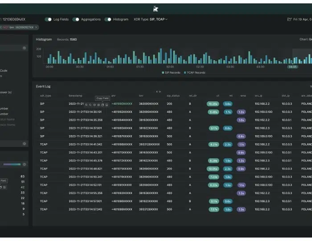Select the 04:05 highlighted time marker on histogram
Screen dimensions: 312x241
pyautogui.click(x=292, y=67)
